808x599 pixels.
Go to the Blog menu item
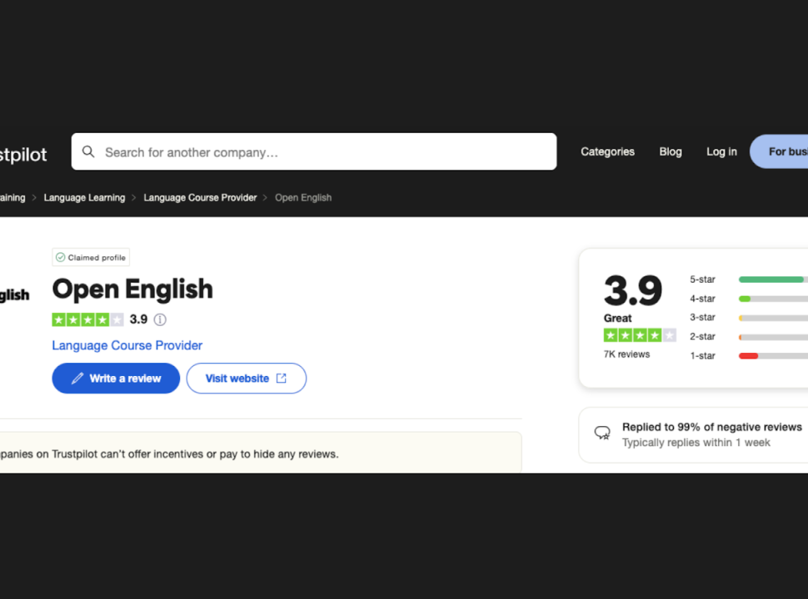[671, 151]
